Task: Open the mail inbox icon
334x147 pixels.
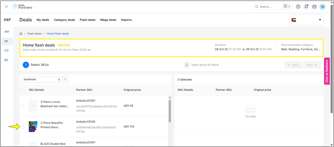Action: (x=314, y=7)
